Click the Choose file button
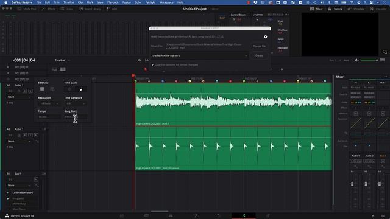Image resolution: width=390 pixels, height=219 pixels. click(259, 46)
